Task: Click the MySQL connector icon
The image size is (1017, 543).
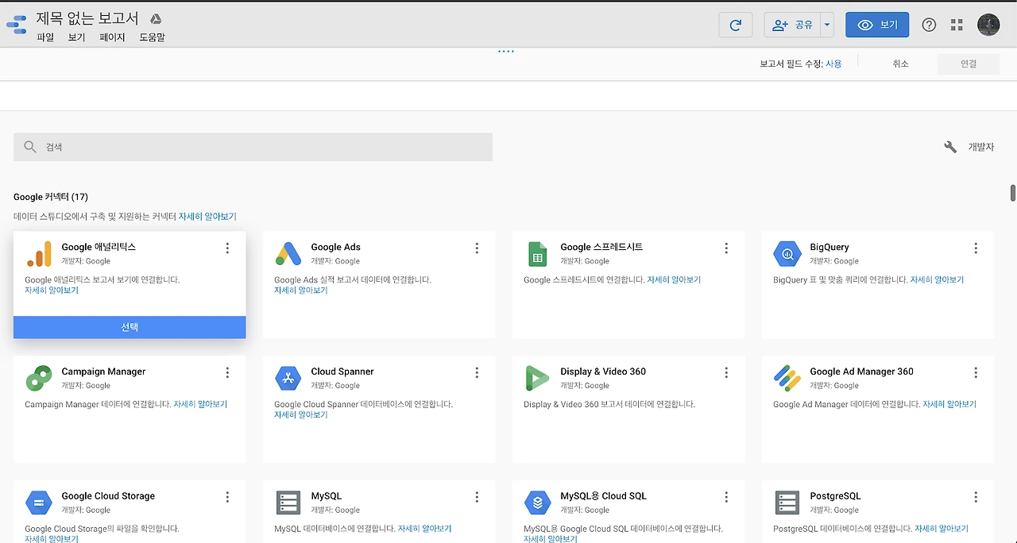Action: (x=288, y=503)
